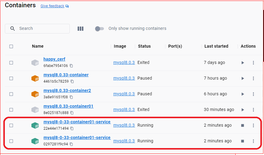The width and height of the screenshot is (264, 155).
Task: Sort containers by the Name column header
Action: click(x=38, y=46)
